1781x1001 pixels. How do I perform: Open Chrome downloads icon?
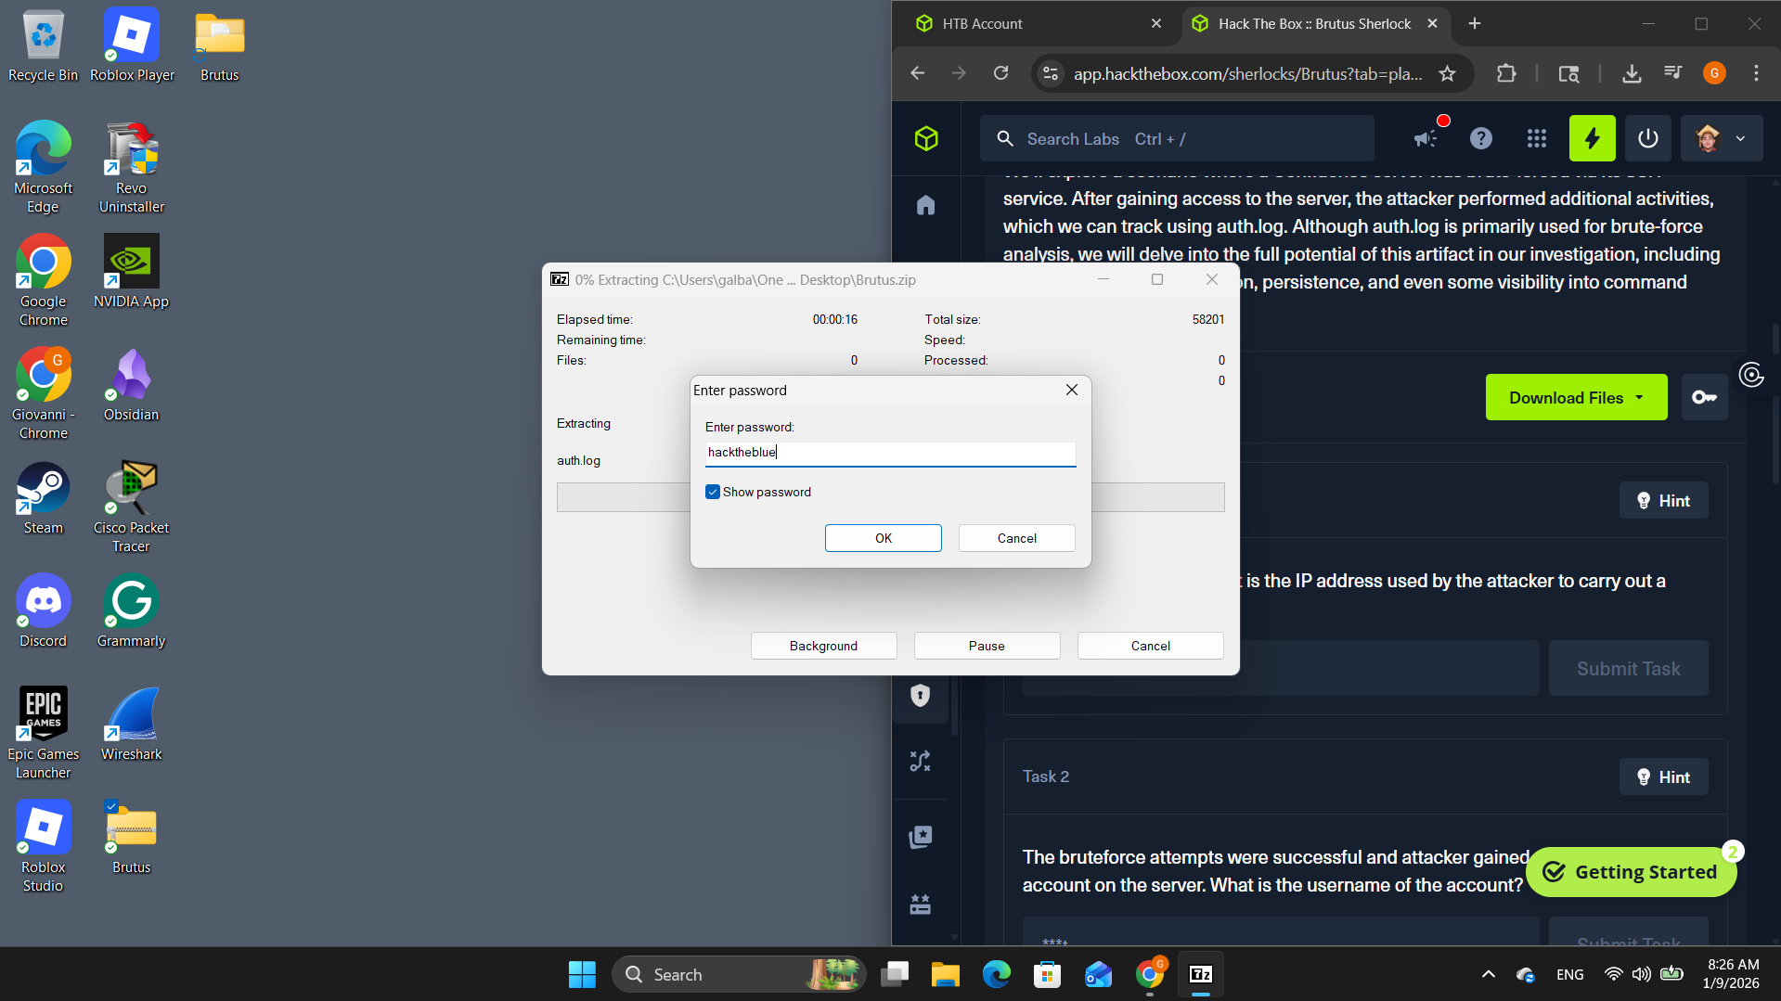pos(1632,74)
